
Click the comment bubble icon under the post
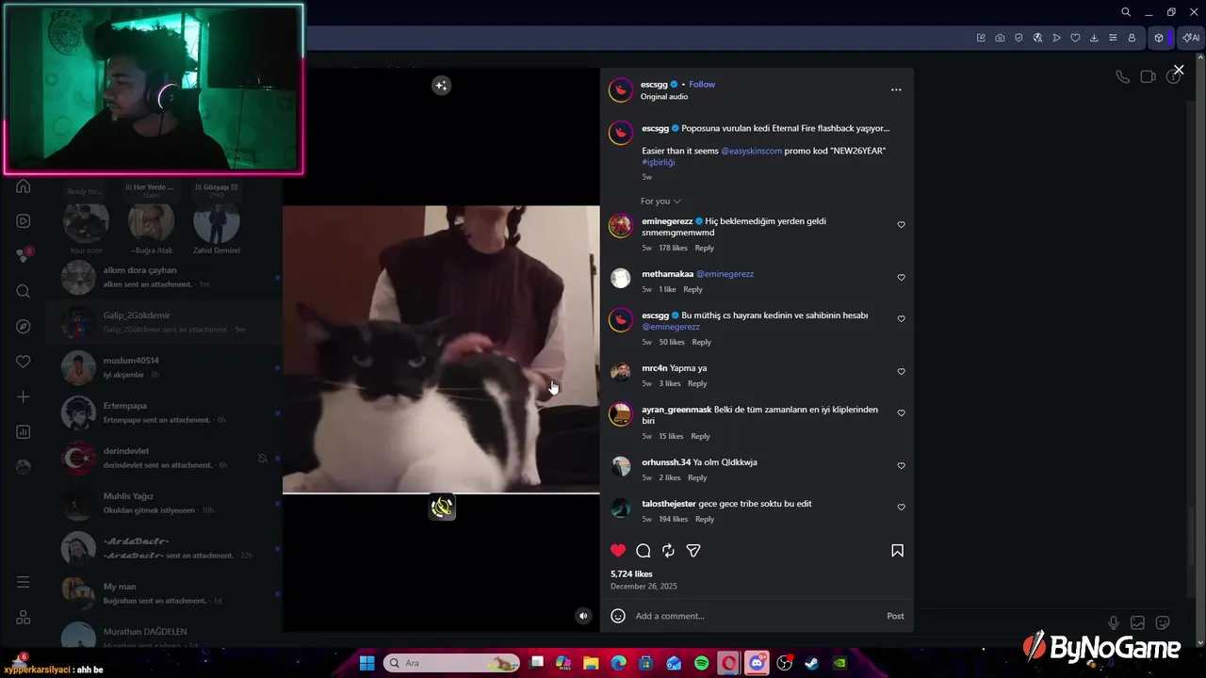(644, 551)
